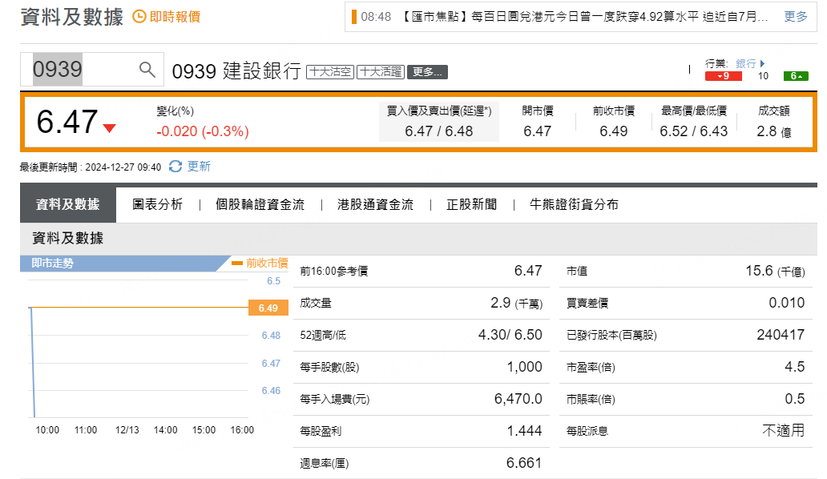
Task: Open the 更多 link in news ticker
Action: click(x=796, y=17)
